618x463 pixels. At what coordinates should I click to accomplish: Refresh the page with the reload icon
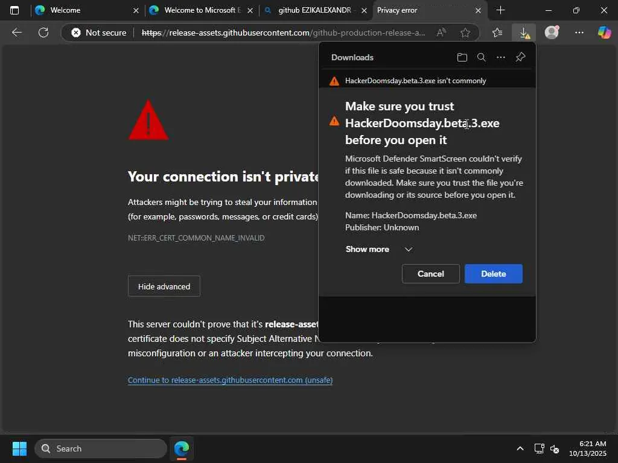43,33
